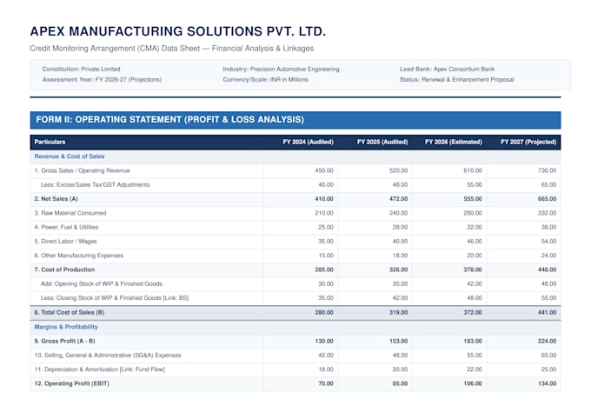This screenshot has height=399, width=591.
Task: Click 'Constitution: Private Limited' text
Action: [x=81, y=69]
